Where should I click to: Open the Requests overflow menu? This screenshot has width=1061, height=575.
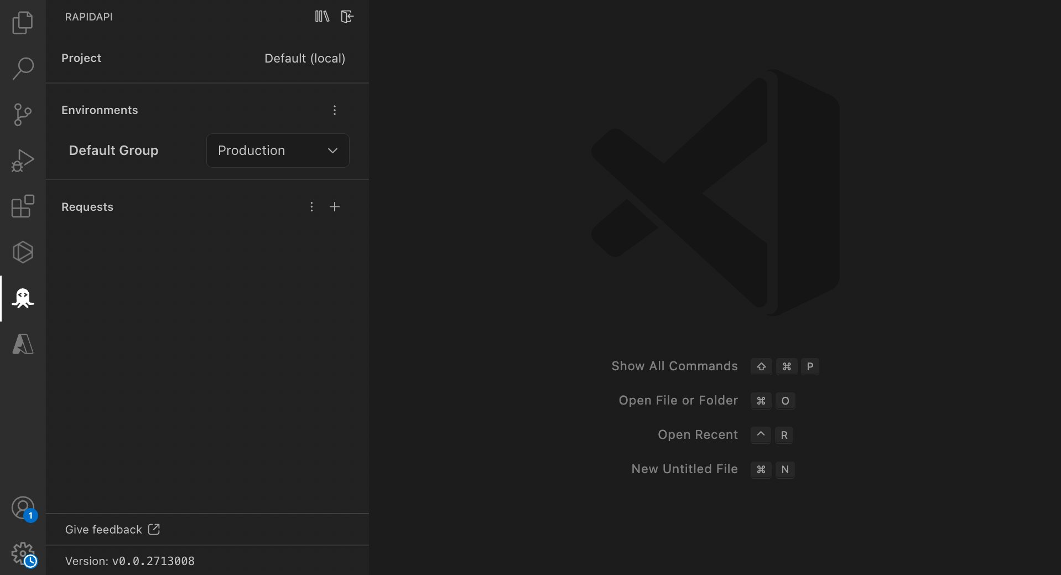311,206
